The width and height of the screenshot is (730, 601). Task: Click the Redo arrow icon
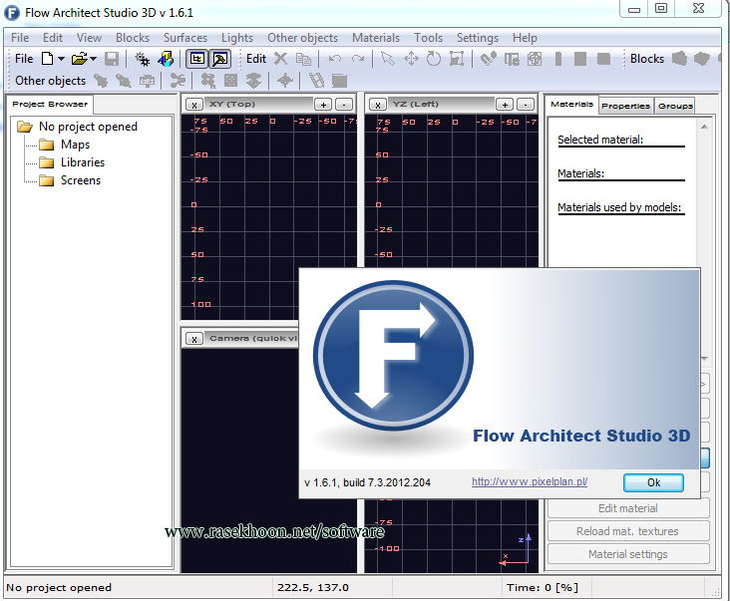click(x=358, y=59)
